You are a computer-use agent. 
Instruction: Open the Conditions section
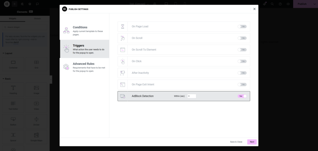tap(84, 31)
